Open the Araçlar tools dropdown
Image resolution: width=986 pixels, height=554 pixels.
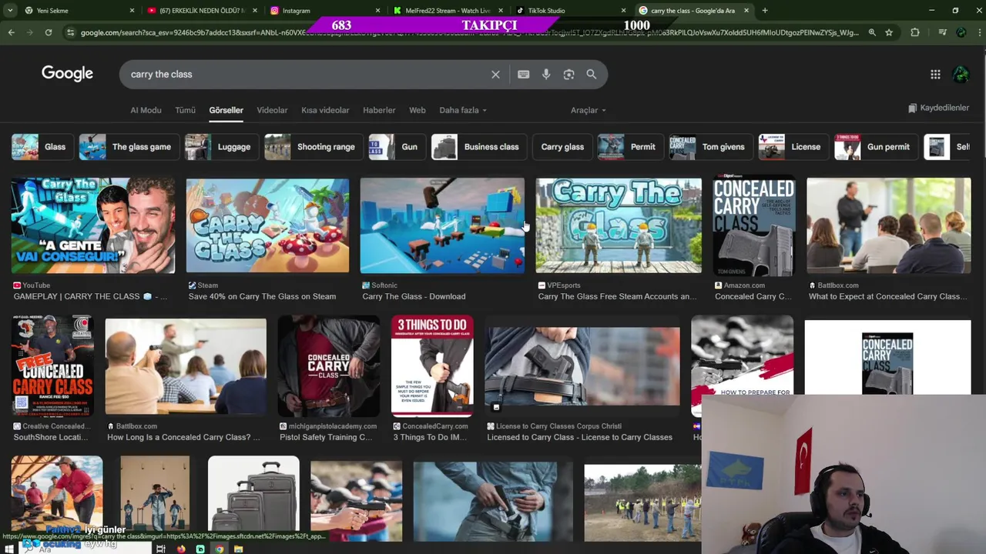click(588, 110)
